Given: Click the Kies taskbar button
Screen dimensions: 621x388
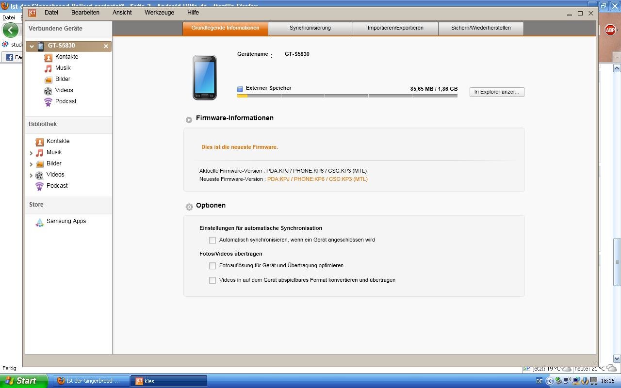Looking at the screenshot, I should click(x=169, y=381).
